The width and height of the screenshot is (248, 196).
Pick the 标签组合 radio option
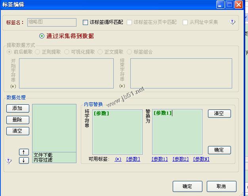coord(130,52)
